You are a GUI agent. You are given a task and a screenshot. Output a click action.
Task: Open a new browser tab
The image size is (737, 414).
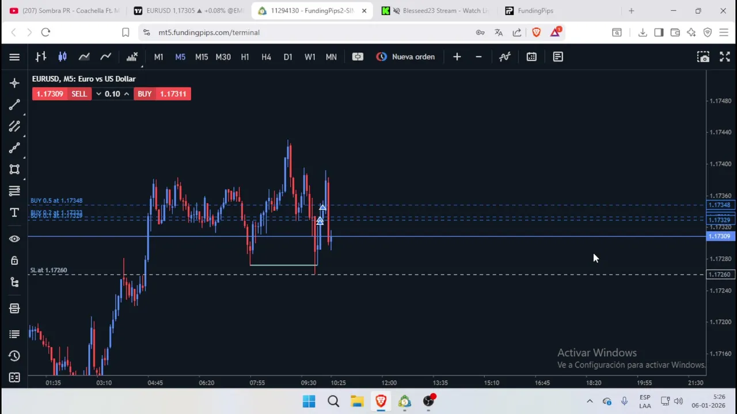pyautogui.click(x=631, y=10)
